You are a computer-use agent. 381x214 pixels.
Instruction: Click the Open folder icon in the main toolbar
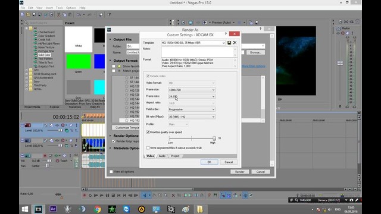coord(28,14)
